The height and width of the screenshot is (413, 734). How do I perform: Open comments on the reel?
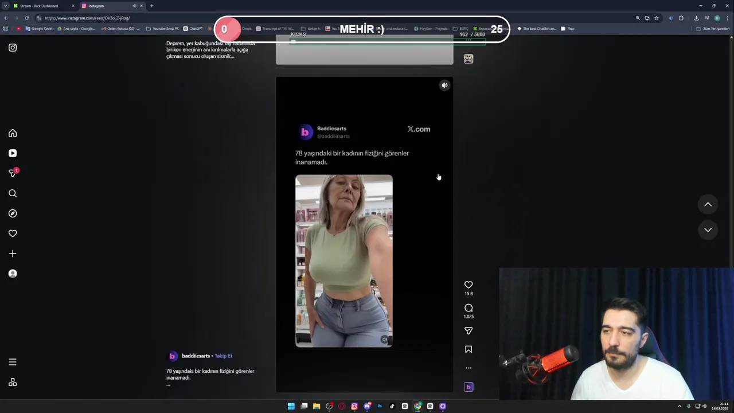click(x=468, y=308)
